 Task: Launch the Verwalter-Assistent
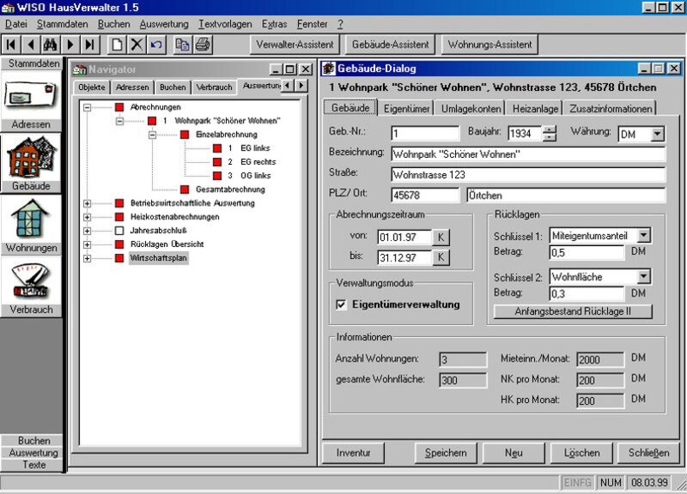tap(295, 45)
